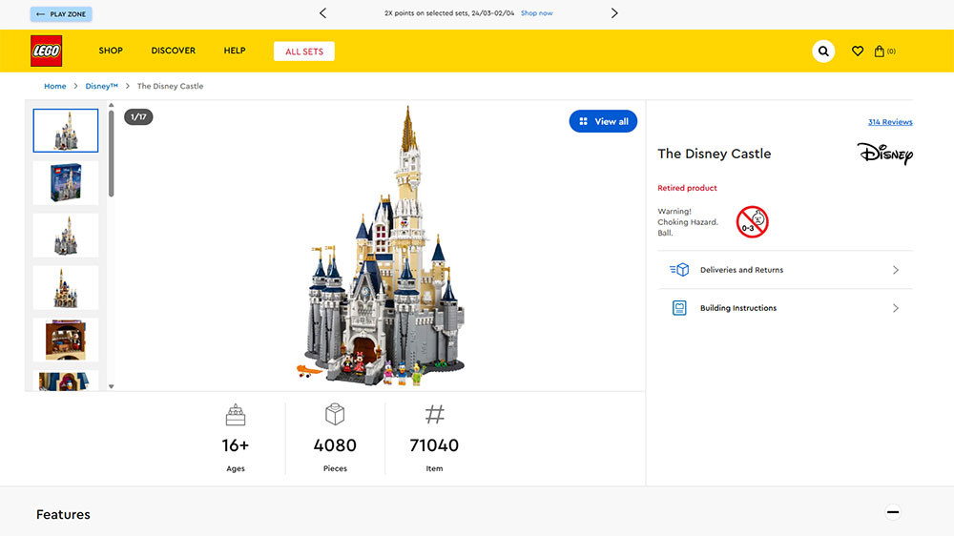The height and width of the screenshot is (536, 954).
Task: Click the 71040 item number
Action: (x=434, y=445)
